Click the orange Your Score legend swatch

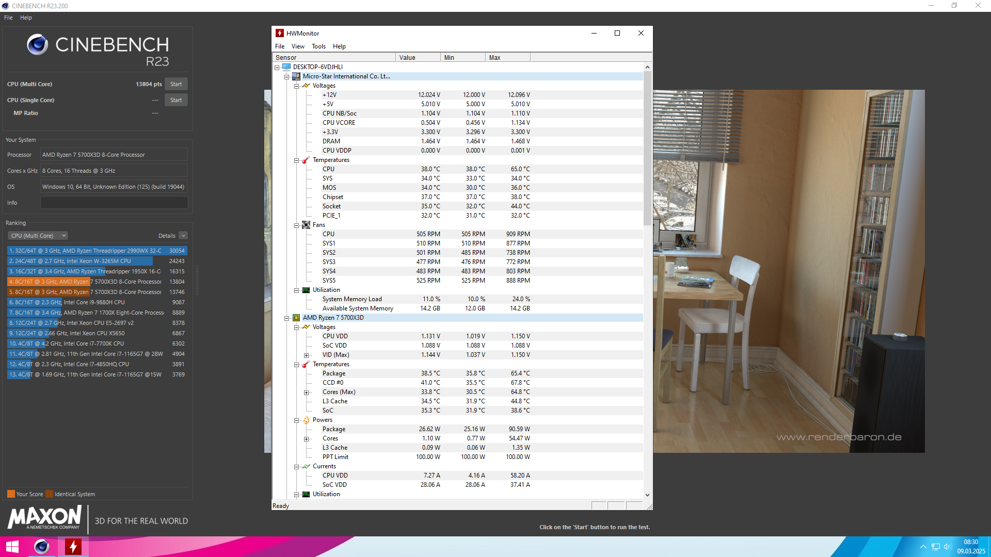tap(11, 494)
